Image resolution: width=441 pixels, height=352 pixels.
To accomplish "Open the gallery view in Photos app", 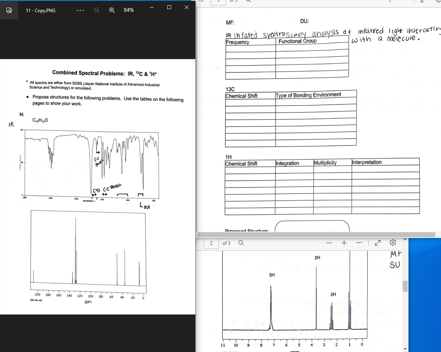I will click(9, 10).
